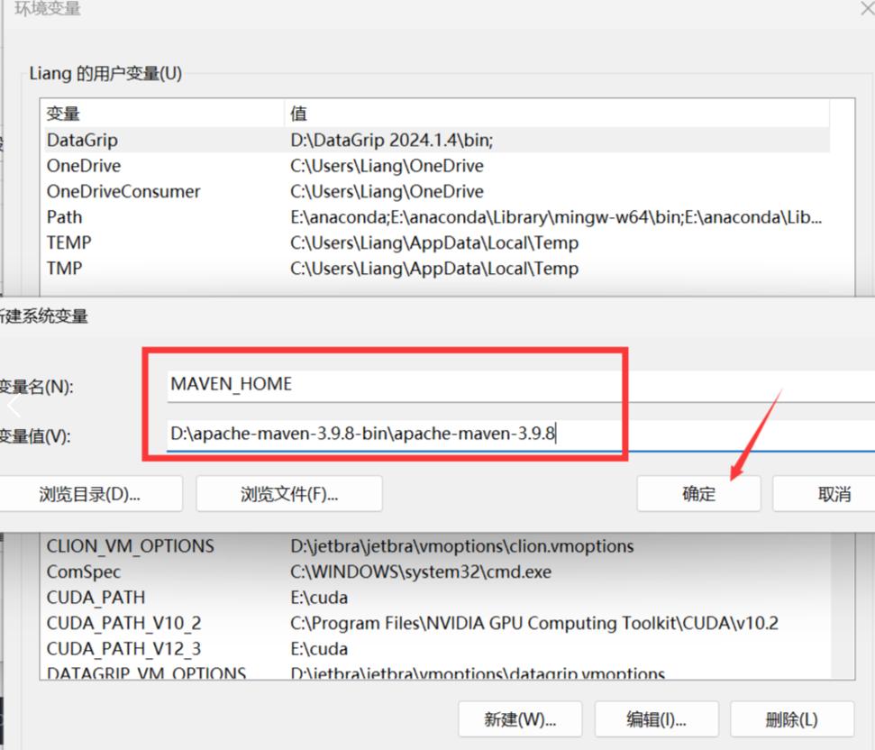Select the TMP user variable row
The height and width of the screenshot is (750, 875).
coord(438,269)
